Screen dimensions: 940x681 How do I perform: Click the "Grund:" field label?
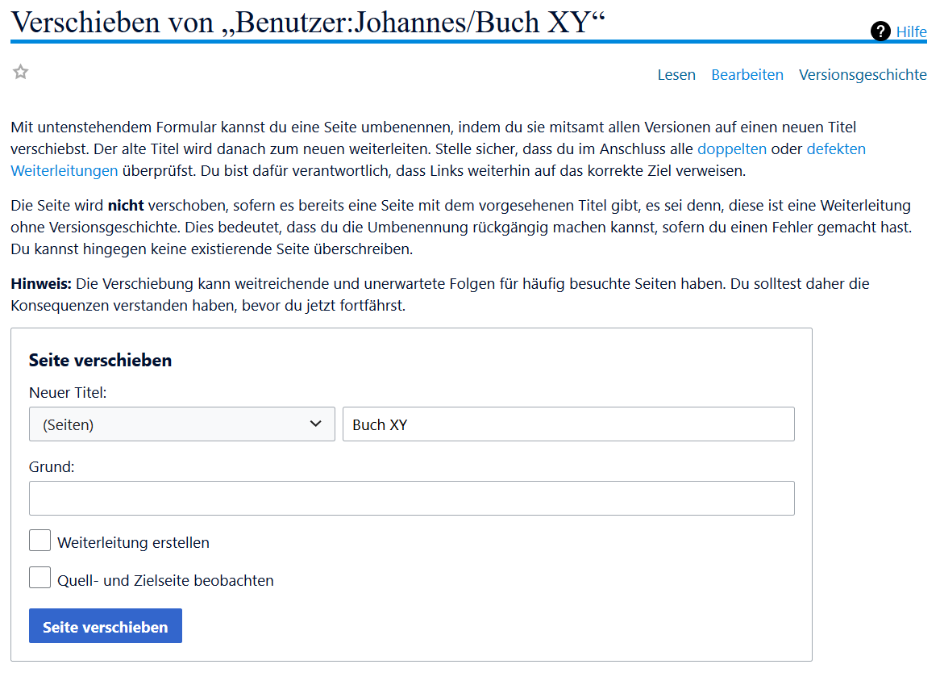point(52,467)
